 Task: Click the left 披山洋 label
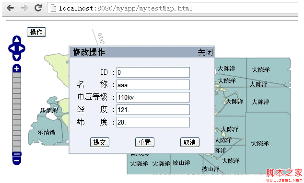pos(181,163)
